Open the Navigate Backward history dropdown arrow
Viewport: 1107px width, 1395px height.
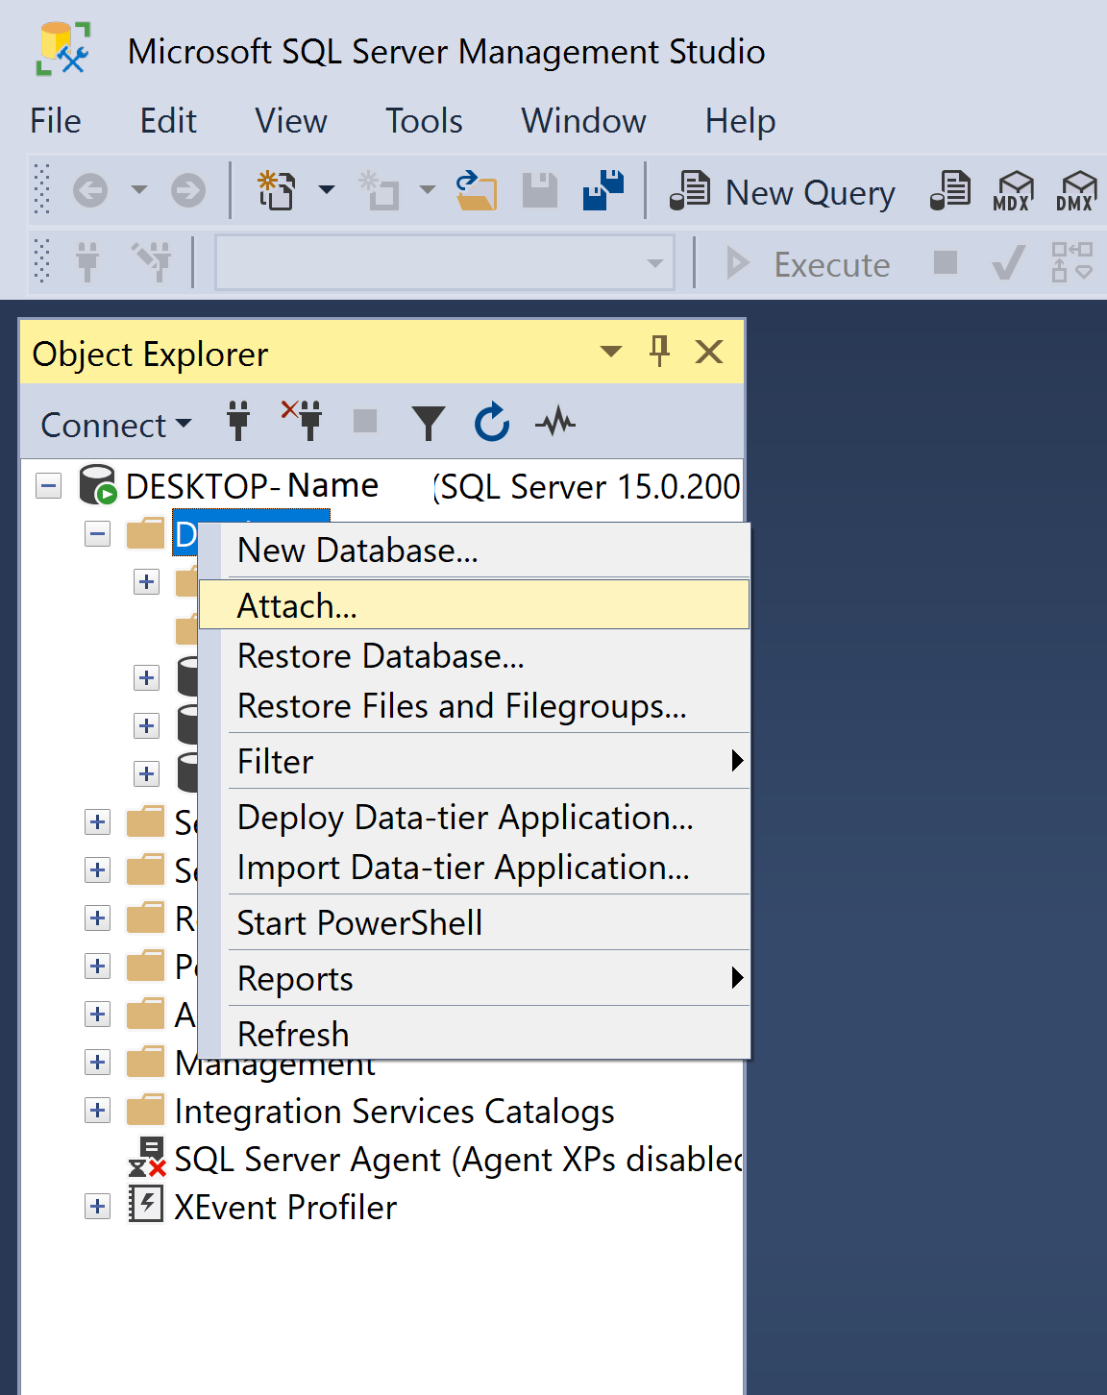(x=139, y=190)
